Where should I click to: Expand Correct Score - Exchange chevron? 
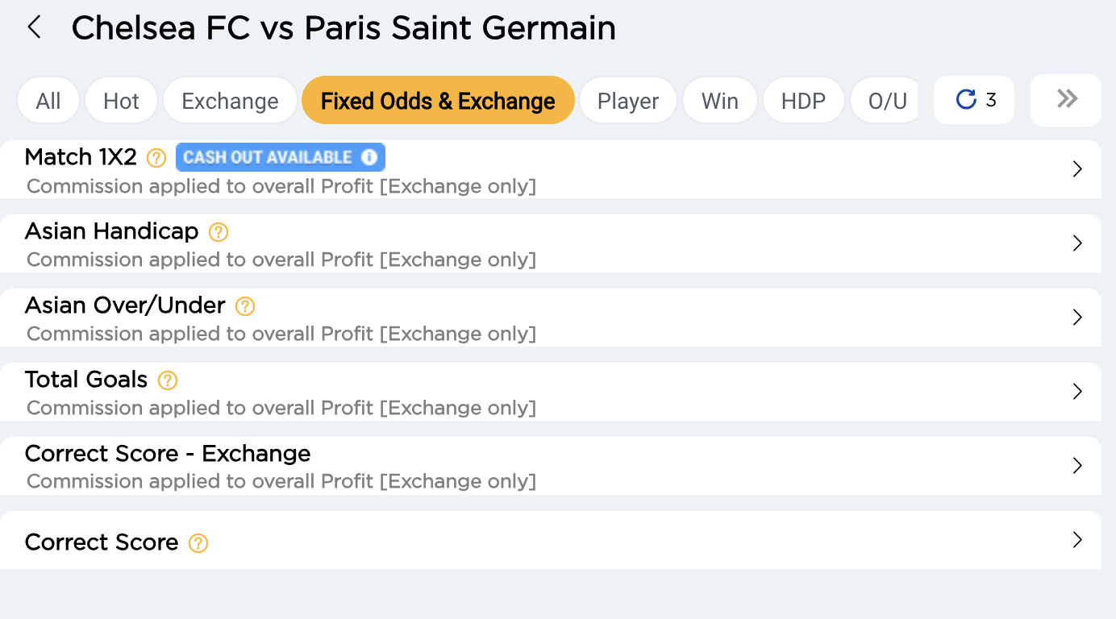click(x=1077, y=466)
